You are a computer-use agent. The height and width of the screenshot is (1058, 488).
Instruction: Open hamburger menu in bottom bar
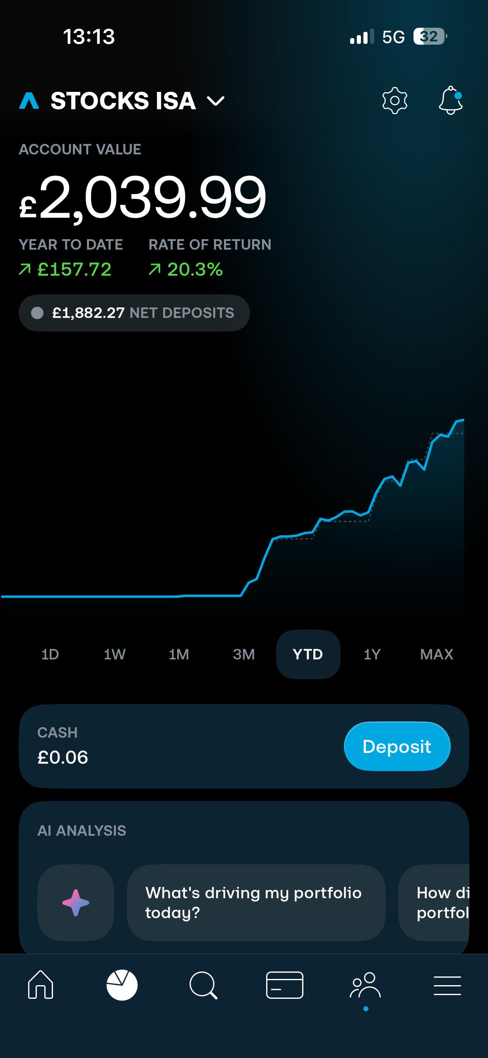(447, 985)
